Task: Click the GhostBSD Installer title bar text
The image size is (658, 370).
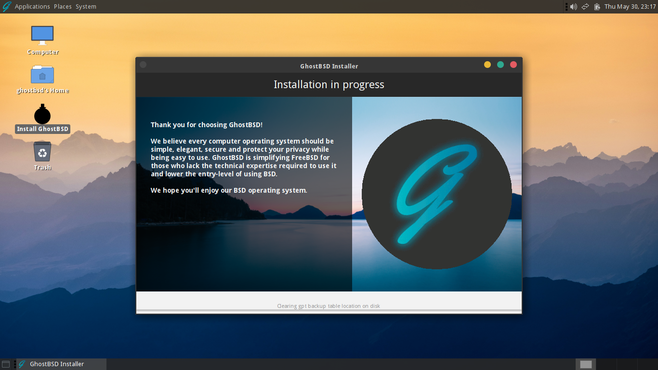Action: [329, 66]
